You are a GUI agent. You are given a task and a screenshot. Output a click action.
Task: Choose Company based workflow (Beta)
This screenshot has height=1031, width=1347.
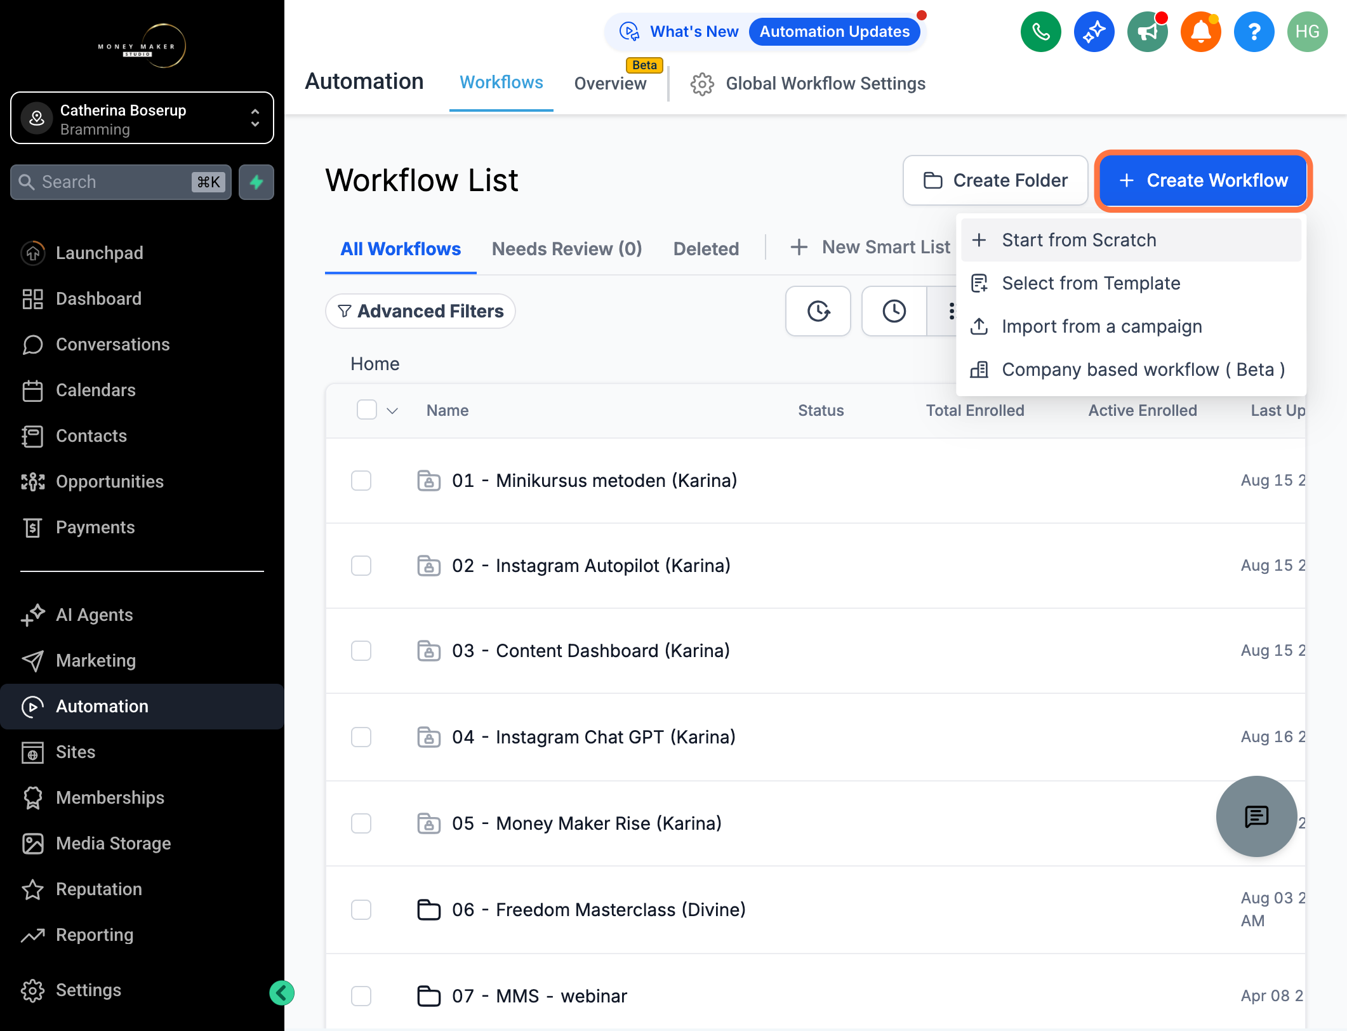pyautogui.click(x=1131, y=369)
